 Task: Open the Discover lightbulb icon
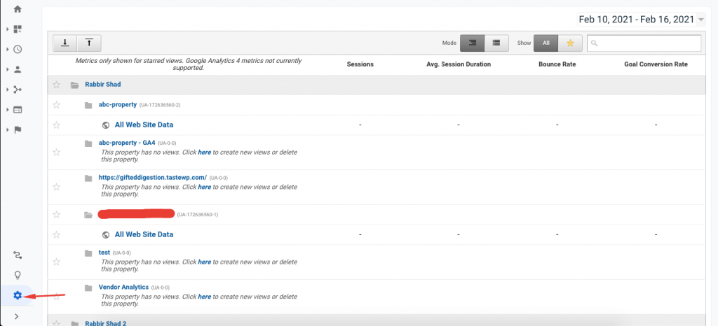coord(18,275)
